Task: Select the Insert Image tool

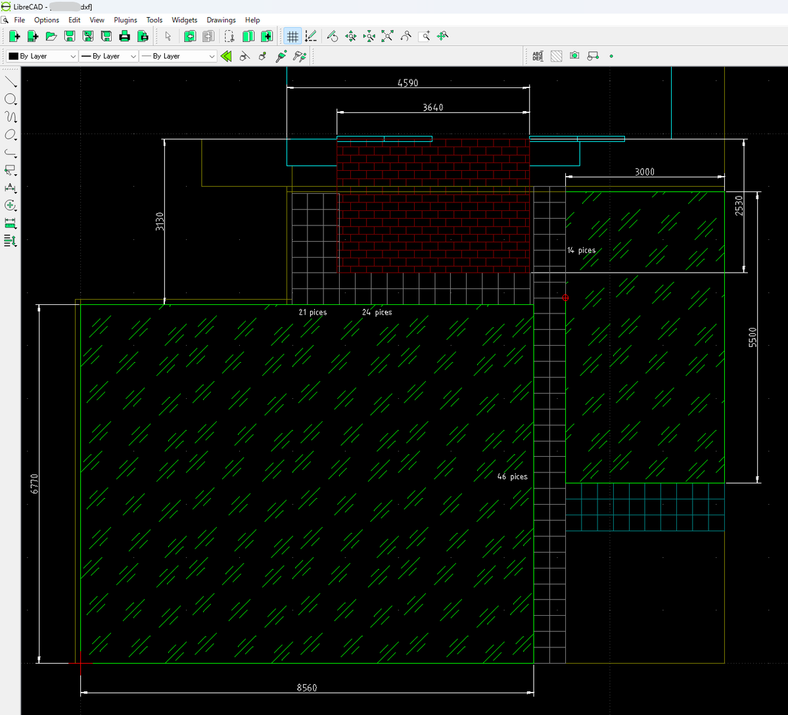Action: point(574,57)
